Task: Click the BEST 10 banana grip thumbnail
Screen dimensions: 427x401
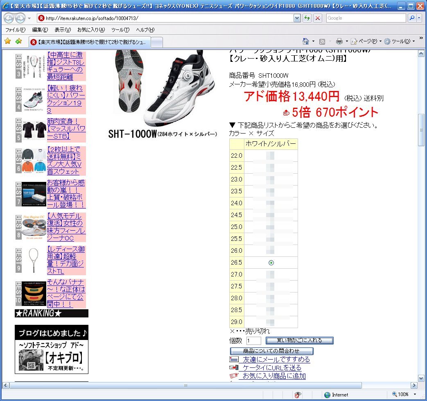Action: pyautogui.click(x=34, y=293)
